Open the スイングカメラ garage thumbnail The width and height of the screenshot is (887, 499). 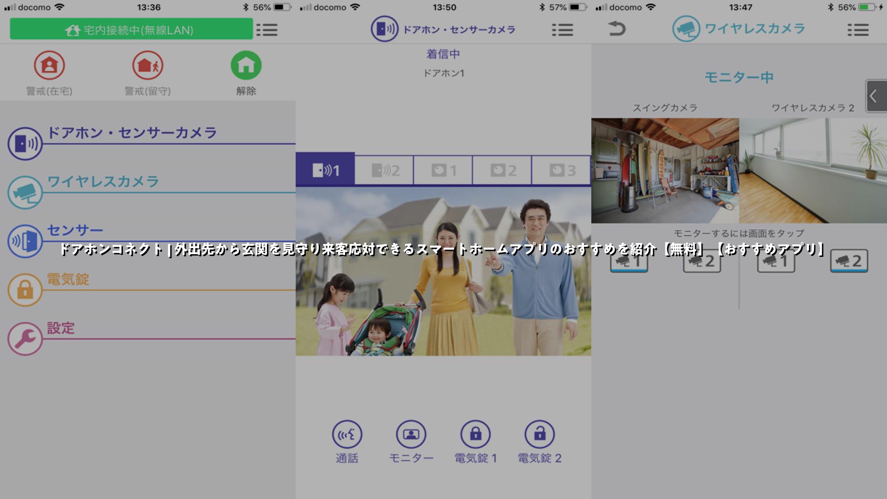pos(665,170)
